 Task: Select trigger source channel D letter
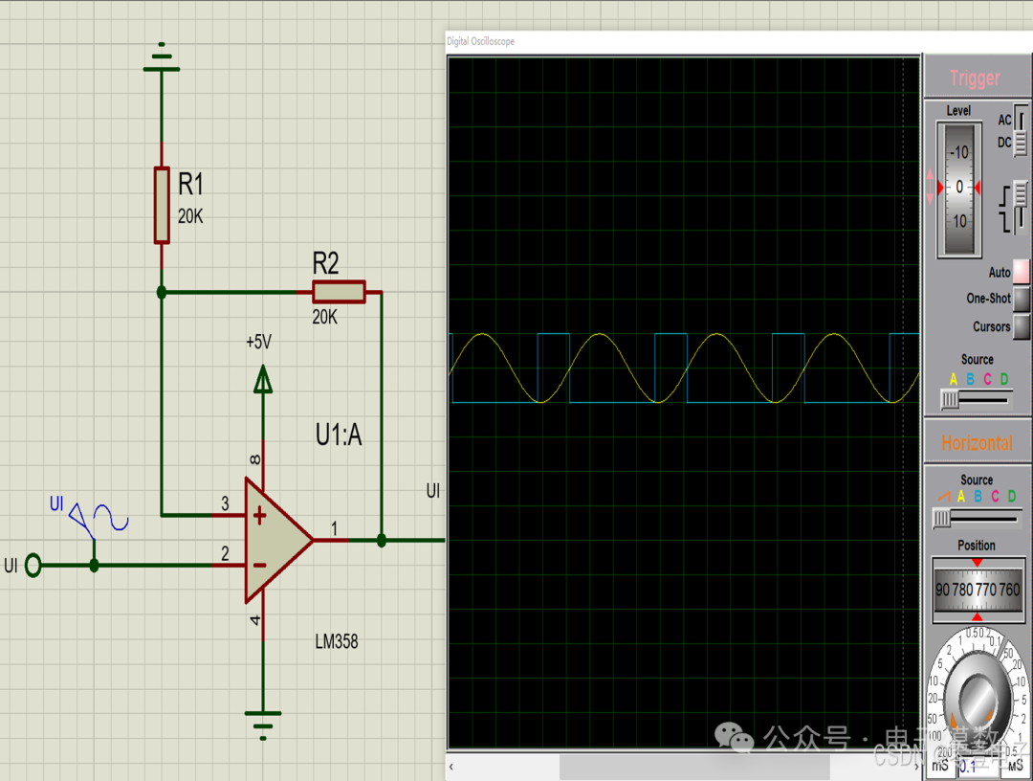[1004, 379]
